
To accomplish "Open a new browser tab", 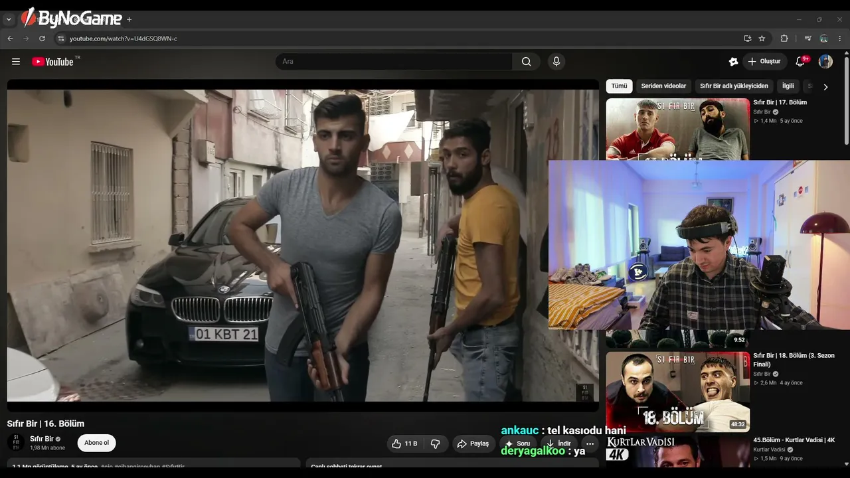I will point(129,19).
